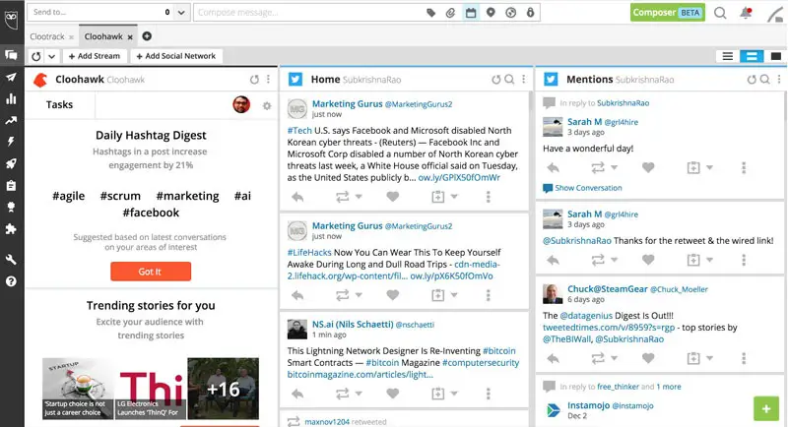Image resolution: width=788 pixels, height=427 pixels.
Task: Open the refresh interval dropdown arrow
Action: 51,56
